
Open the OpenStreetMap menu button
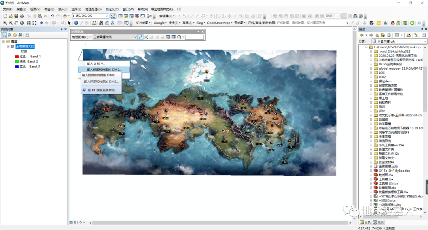coord(220,23)
